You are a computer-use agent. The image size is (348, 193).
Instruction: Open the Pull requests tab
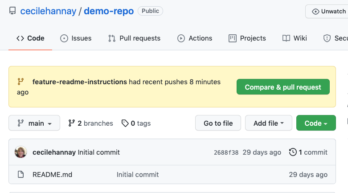pyautogui.click(x=134, y=38)
